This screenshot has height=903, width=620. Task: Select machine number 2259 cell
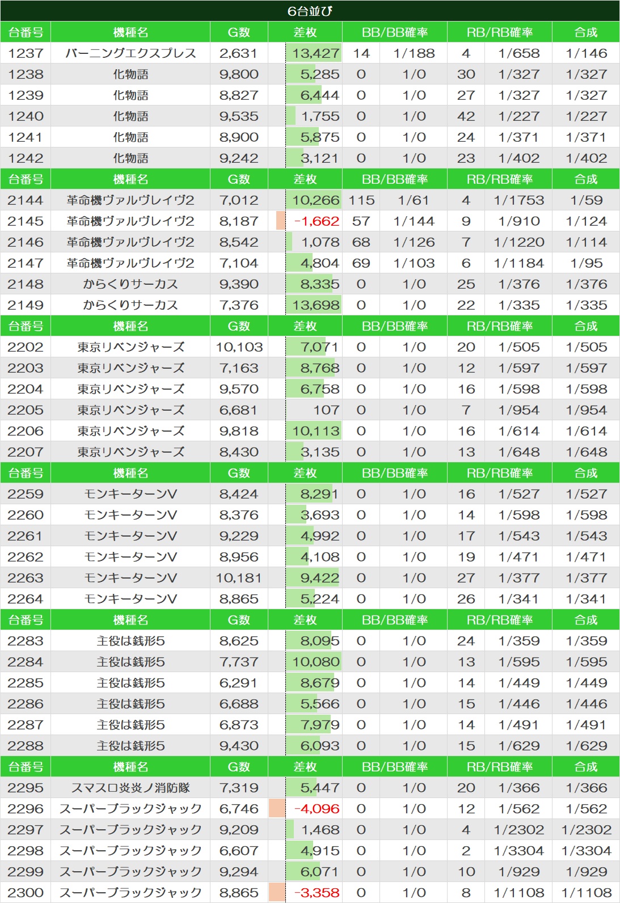click(26, 494)
